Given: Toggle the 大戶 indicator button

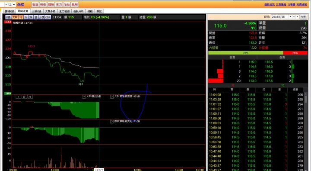Looking at the screenshot, I should pos(15,17).
